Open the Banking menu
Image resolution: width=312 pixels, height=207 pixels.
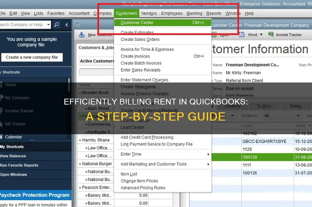(194, 13)
